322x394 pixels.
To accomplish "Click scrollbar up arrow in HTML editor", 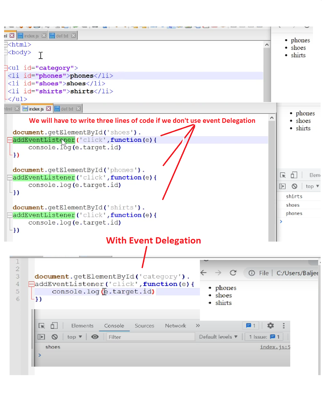I will click(267, 45).
